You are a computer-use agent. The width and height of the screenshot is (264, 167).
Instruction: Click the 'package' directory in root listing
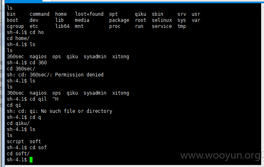(119, 20)
